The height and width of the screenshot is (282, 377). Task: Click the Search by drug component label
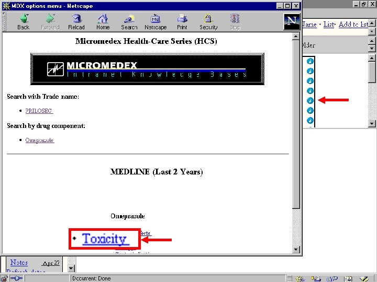(x=46, y=126)
